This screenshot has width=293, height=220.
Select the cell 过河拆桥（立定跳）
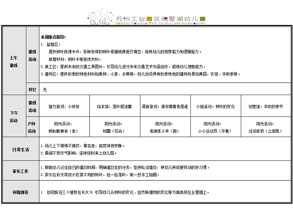266,127
